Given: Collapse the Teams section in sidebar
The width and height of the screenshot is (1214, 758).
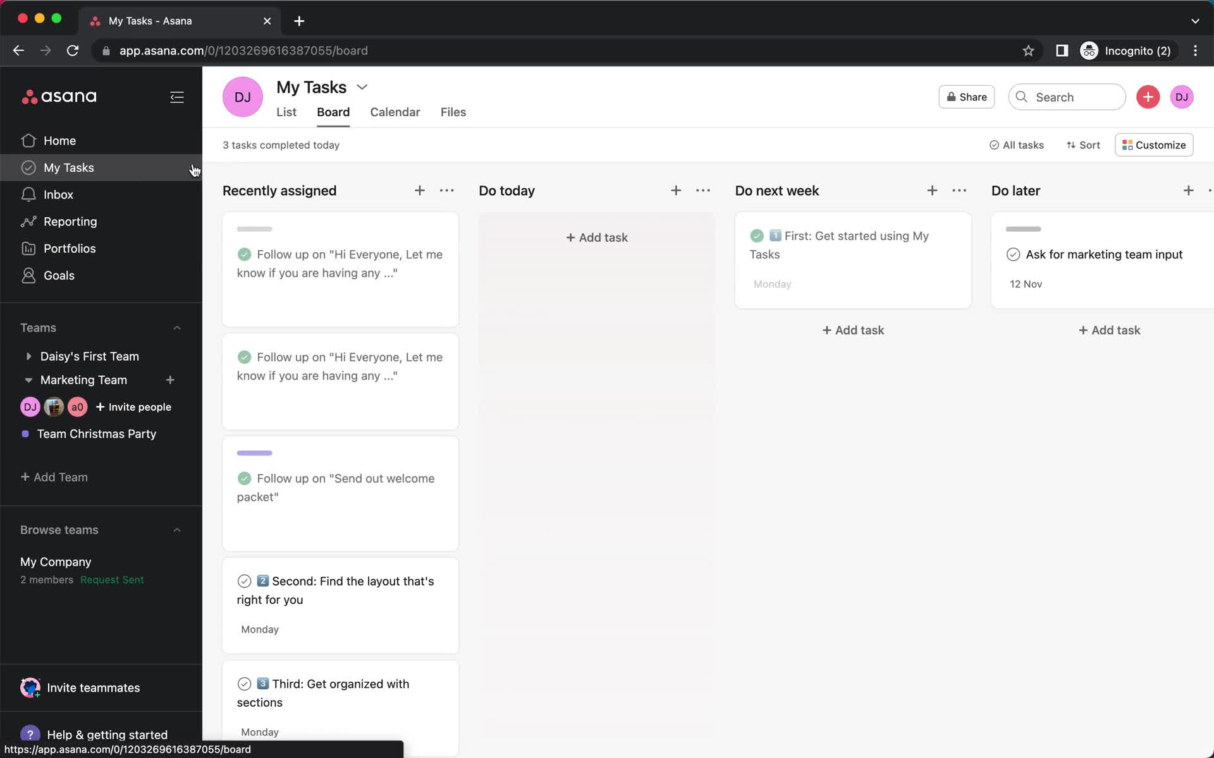Looking at the screenshot, I should click(176, 327).
